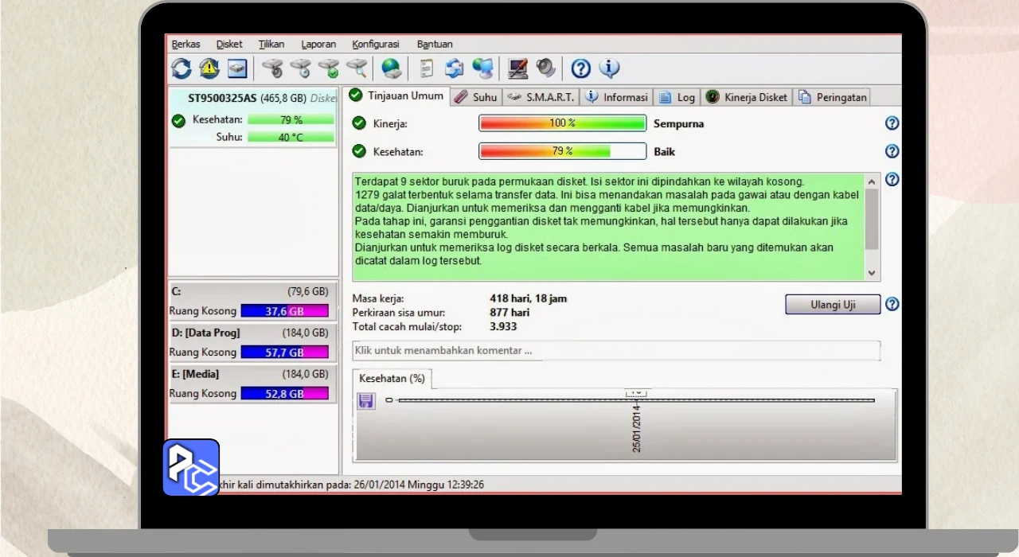Click the blue info bubble toolbar icon

click(x=609, y=68)
